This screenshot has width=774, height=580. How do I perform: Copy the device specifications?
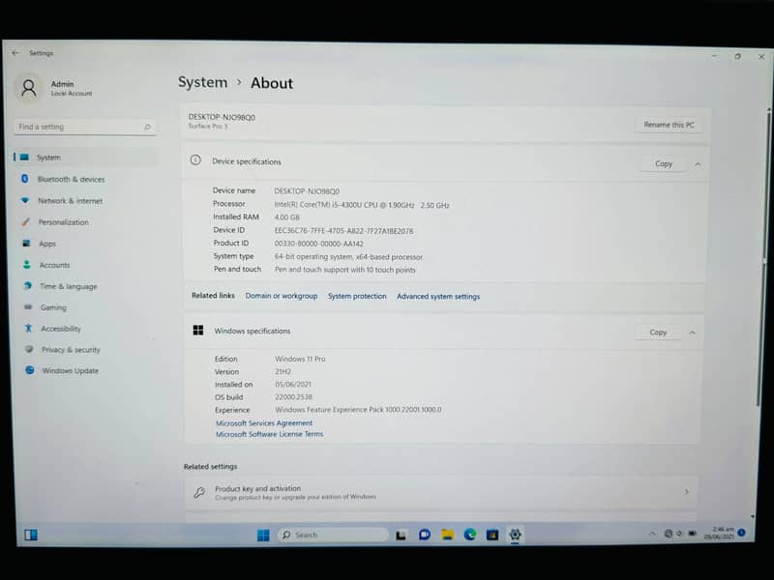(x=664, y=163)
